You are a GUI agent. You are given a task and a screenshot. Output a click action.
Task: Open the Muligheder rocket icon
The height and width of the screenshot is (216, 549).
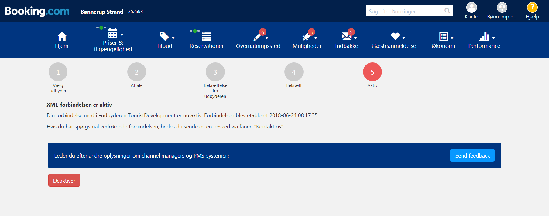pos(306,37)
